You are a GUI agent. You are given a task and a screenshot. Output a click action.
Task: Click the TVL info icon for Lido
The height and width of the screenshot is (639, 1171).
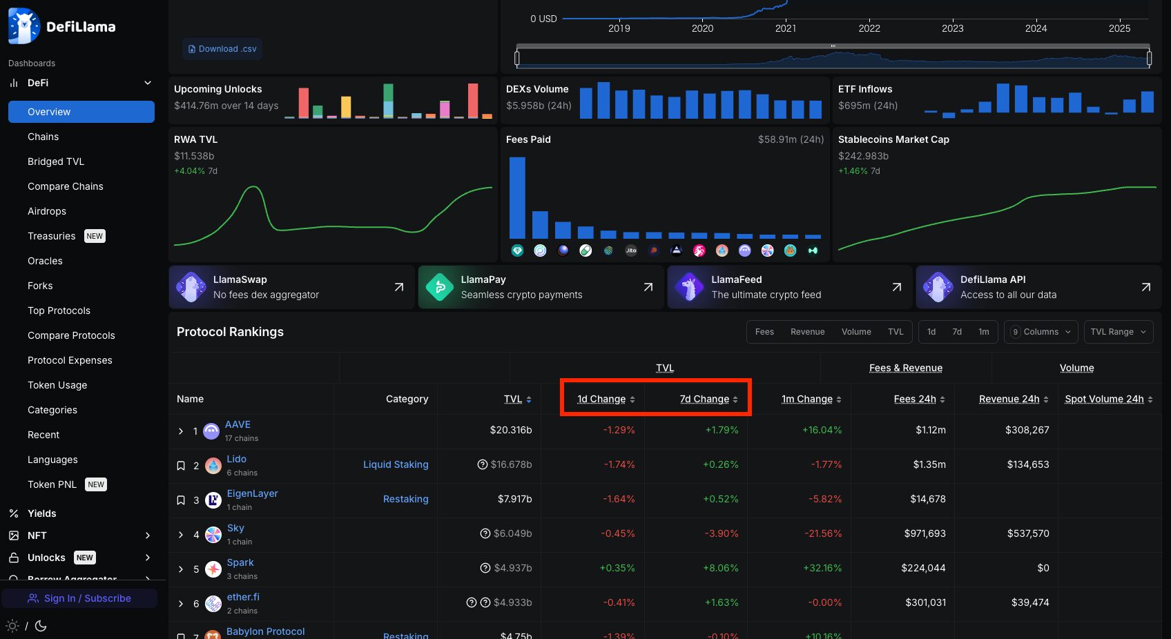(483, 464)
